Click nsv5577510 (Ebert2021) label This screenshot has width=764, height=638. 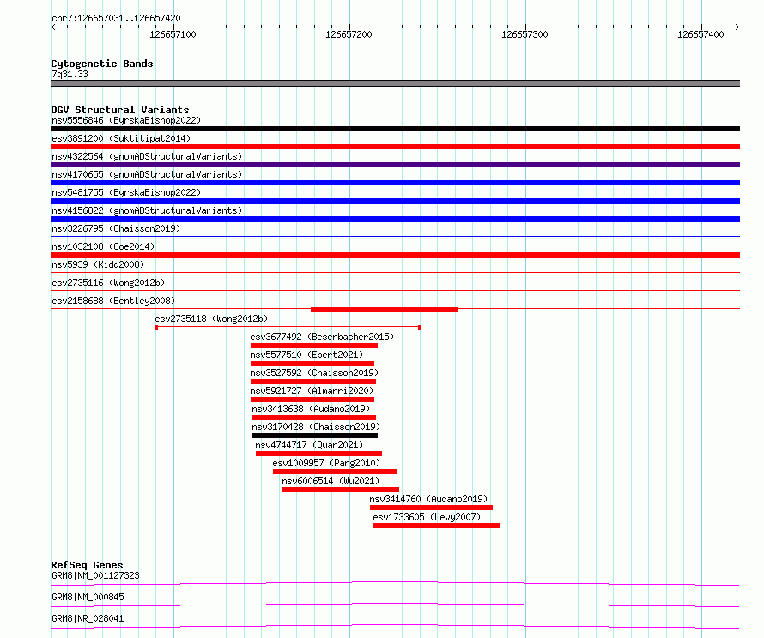(x=306, y=355)
